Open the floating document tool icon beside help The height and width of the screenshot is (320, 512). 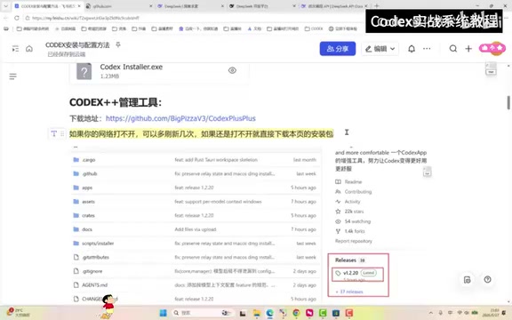pos(468,280)
